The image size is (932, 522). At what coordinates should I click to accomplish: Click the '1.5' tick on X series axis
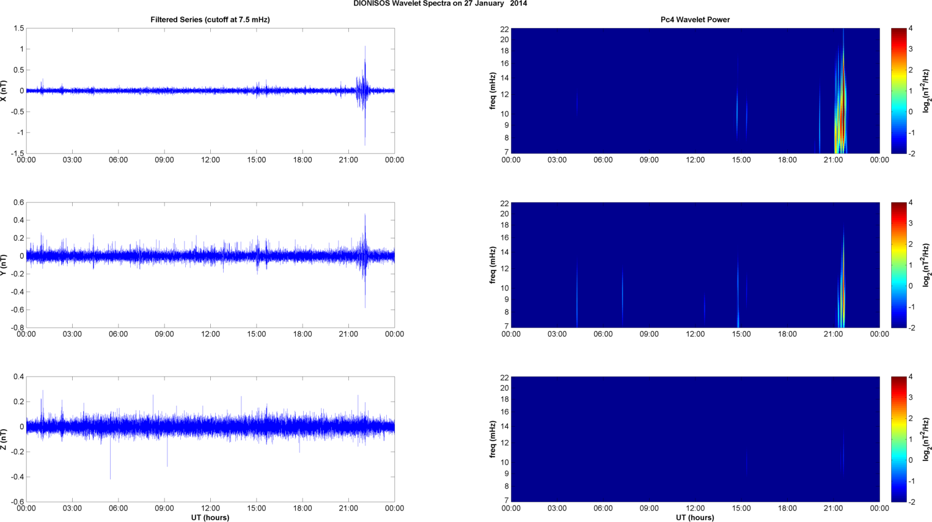tap(18, 28)
